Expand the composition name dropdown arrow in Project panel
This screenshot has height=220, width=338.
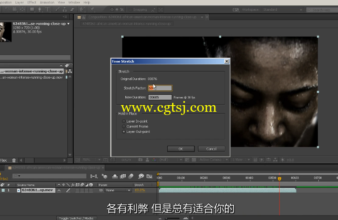(69, 24)
